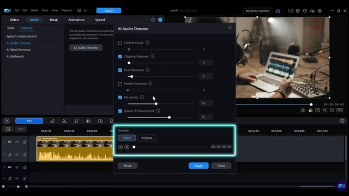Click the info icon next to Hum Removal
This screenshot has height=196, width=349.
[x=148, y=70]
